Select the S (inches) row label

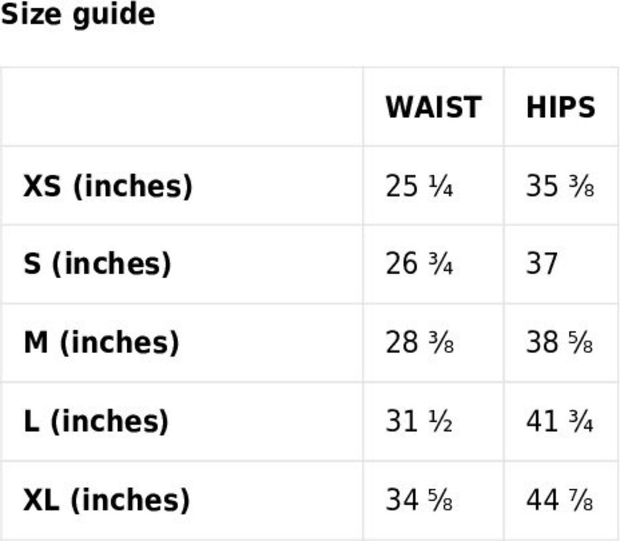98,264
